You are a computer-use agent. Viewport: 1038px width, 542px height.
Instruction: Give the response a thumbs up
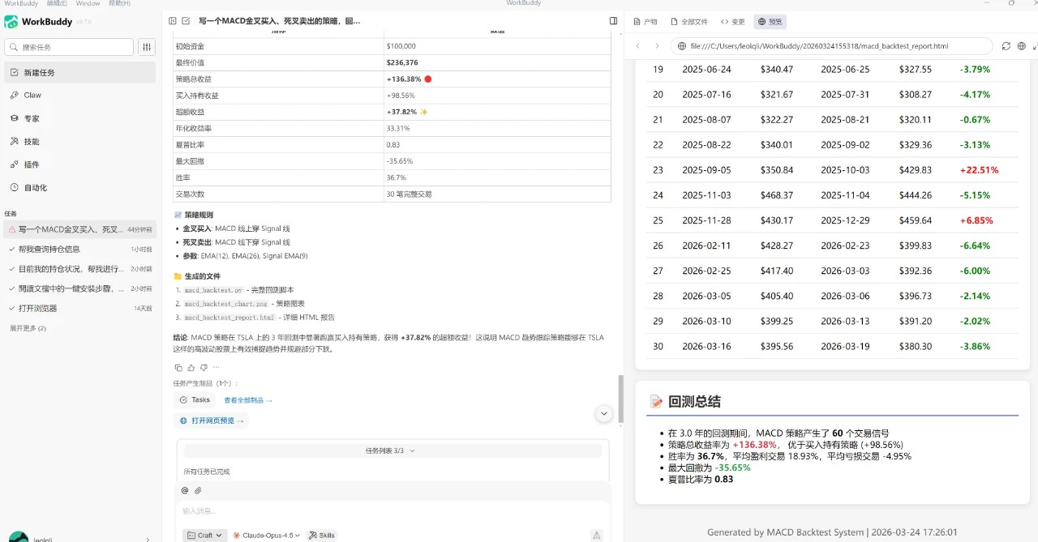[191, 368]
